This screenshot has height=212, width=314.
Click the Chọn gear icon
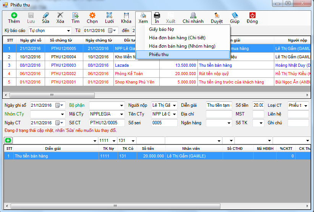[x=92, y=15]
